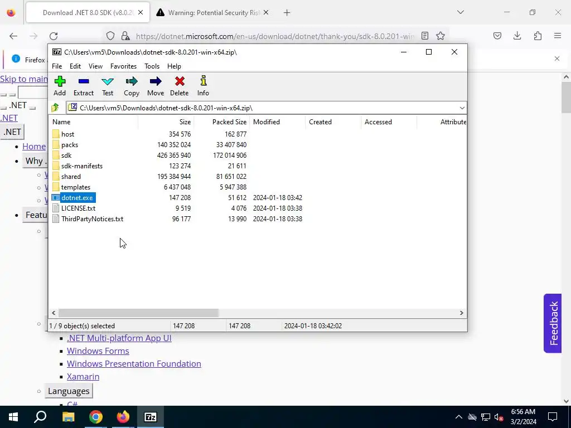List all Firefox tabs chevron
The height and width of the screenshot is (428, 571).
pyautogui.click(x=460, y=12)
